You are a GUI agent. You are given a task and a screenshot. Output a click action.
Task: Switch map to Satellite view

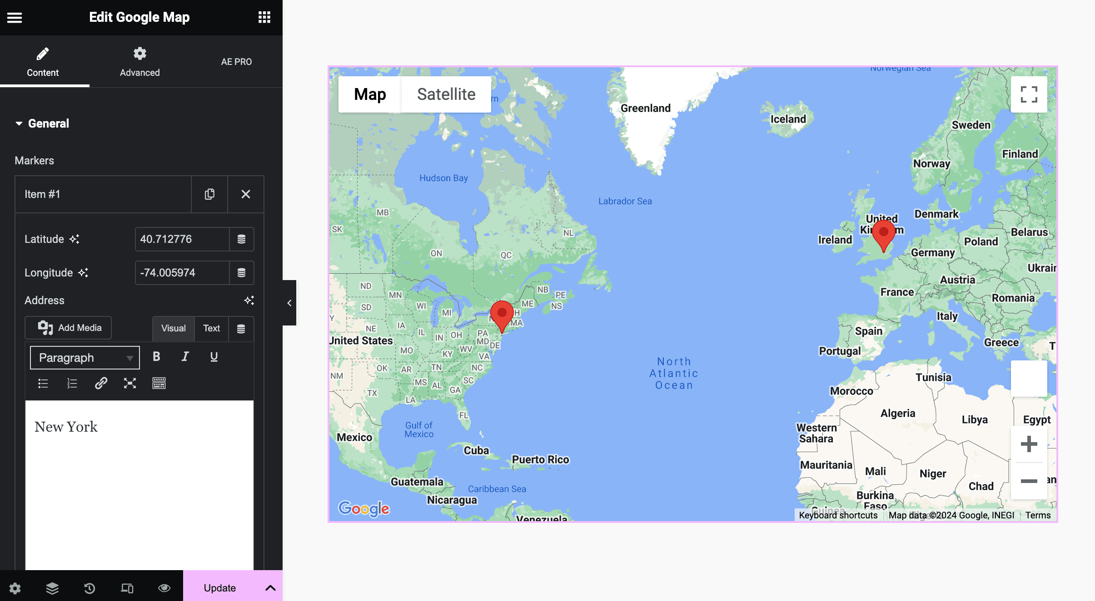pyautogui.click(x=446, y=94)
